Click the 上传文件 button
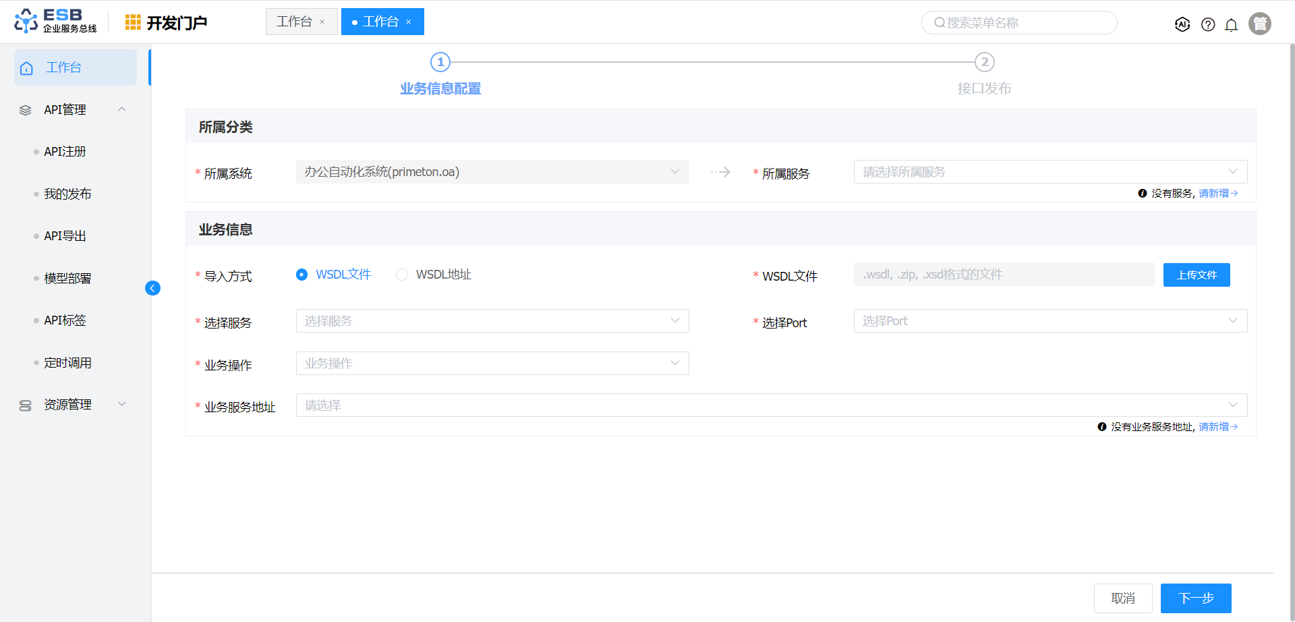This screenshot has height=622, width=1295. coord(1196,275)
